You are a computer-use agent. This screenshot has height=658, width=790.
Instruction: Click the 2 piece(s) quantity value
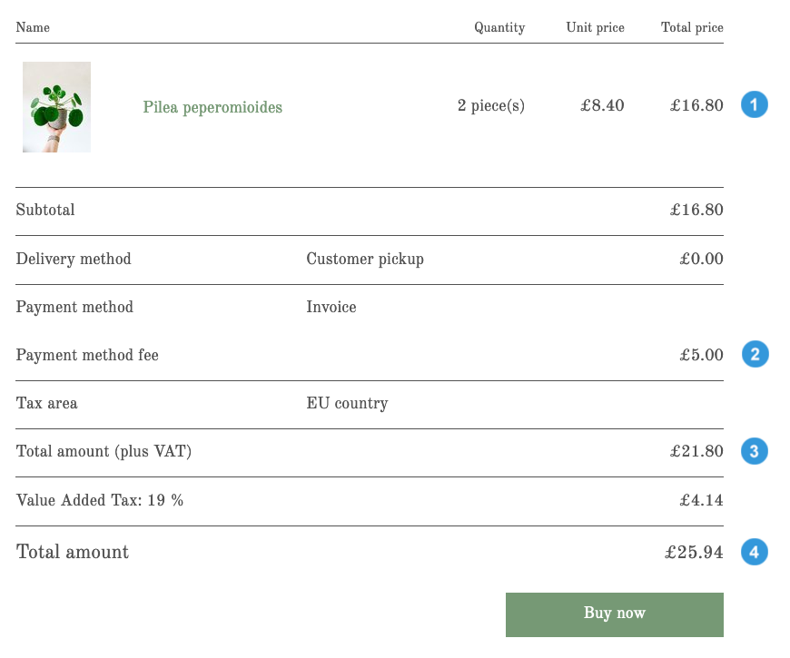pos(490,106)
